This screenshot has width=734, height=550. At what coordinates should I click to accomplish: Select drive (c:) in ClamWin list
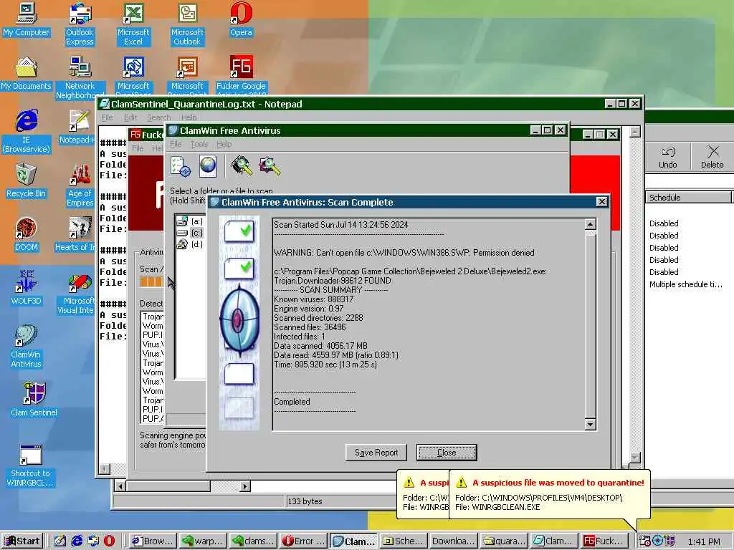pyautogui.click(x=191, y=233)
